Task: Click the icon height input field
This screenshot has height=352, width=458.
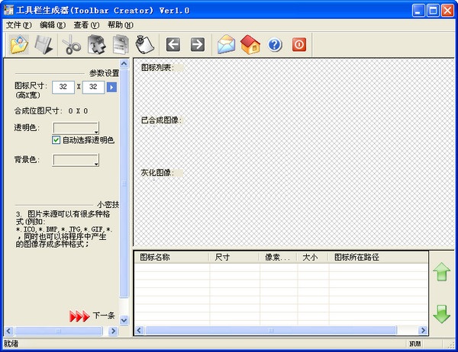Action: 63,88
